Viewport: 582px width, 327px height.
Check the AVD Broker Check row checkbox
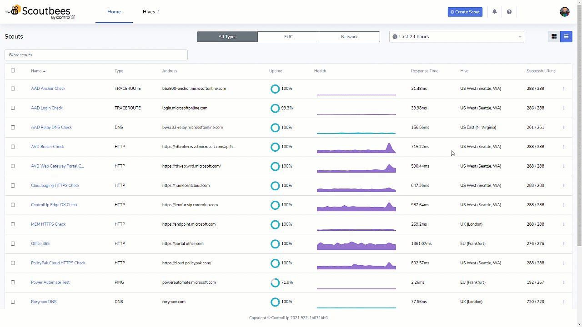[x=13, y=147]
